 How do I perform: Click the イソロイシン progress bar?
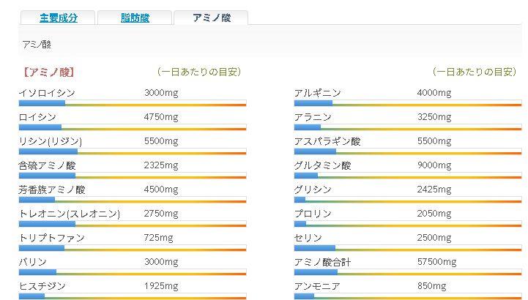(133, 103)
